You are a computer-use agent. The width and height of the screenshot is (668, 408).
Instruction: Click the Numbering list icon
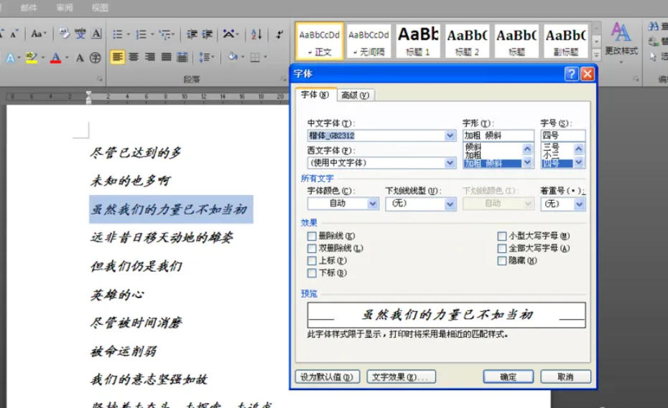(141, 34)
